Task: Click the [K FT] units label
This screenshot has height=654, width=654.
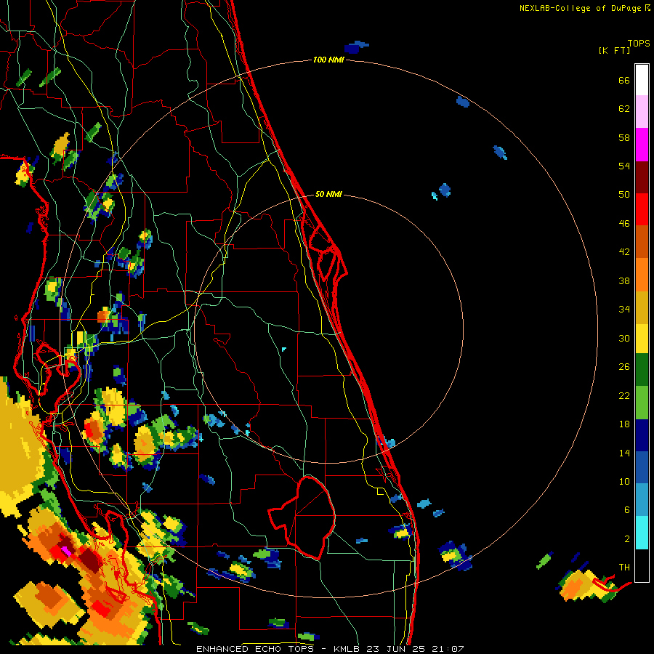Action: [614, 50]
